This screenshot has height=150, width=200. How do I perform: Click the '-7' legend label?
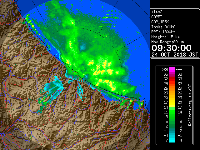tap(166, 140)
